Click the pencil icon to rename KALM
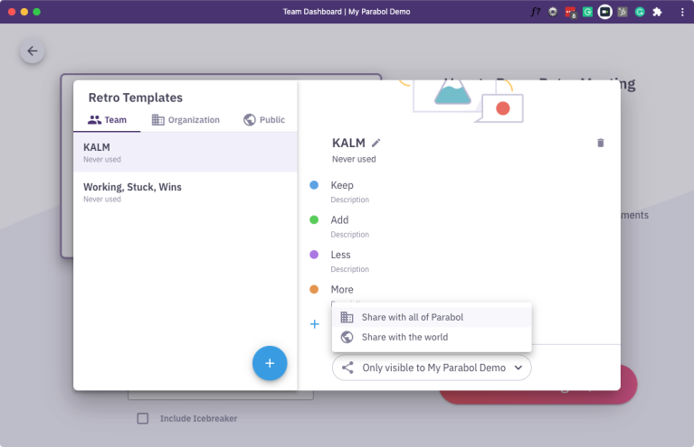This screenshot has height=447, width=694. tap(376, 143)
